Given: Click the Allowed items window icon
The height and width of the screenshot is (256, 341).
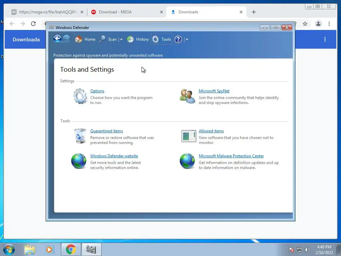Looking at the screenshot, I should point(188,136).
